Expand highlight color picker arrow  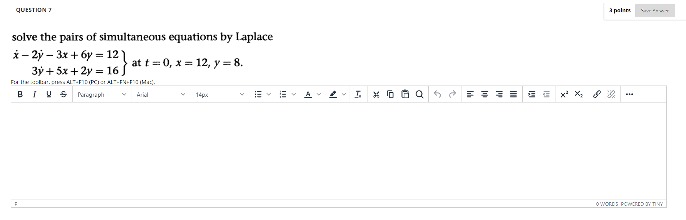pyautogui.click(x=344, y=94)
